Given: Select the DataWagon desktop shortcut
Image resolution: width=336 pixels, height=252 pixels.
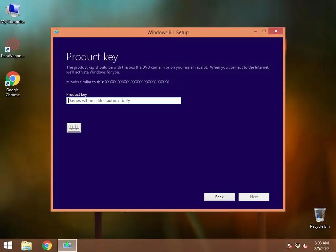Looking at the screenshot, I should tap(13, 48).
